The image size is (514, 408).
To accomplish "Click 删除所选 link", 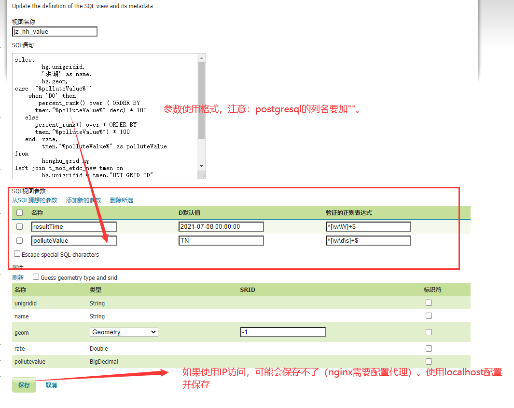I will tap(122, 200).
